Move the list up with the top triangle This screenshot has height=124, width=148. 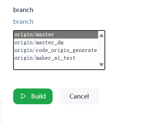[101, 36]
